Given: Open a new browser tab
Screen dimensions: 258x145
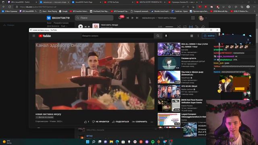Looking at the screenshot, I should tap(202, 2).
